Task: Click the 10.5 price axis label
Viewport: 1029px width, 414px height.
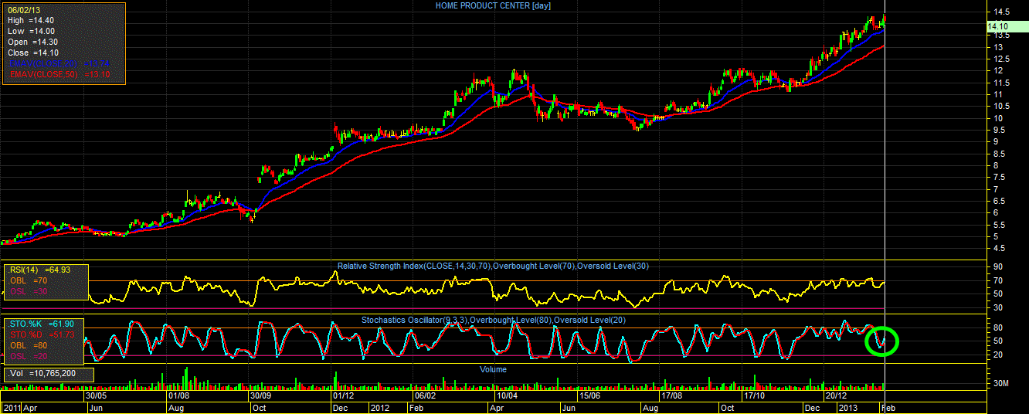Action: [1003, 107]
